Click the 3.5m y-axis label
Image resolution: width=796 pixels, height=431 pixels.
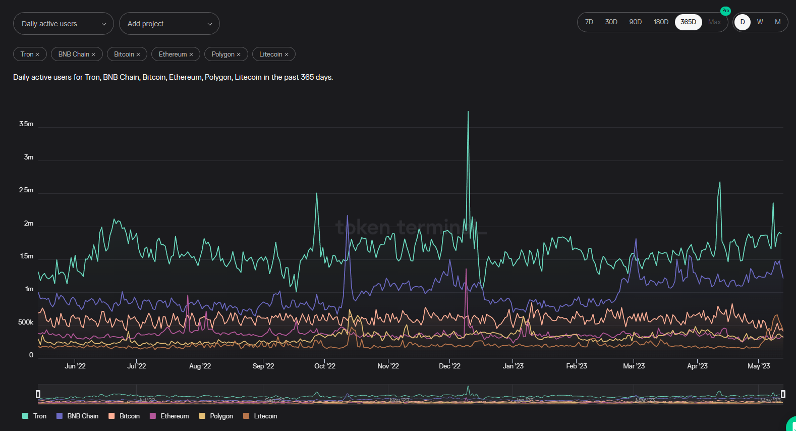point(26,124)
